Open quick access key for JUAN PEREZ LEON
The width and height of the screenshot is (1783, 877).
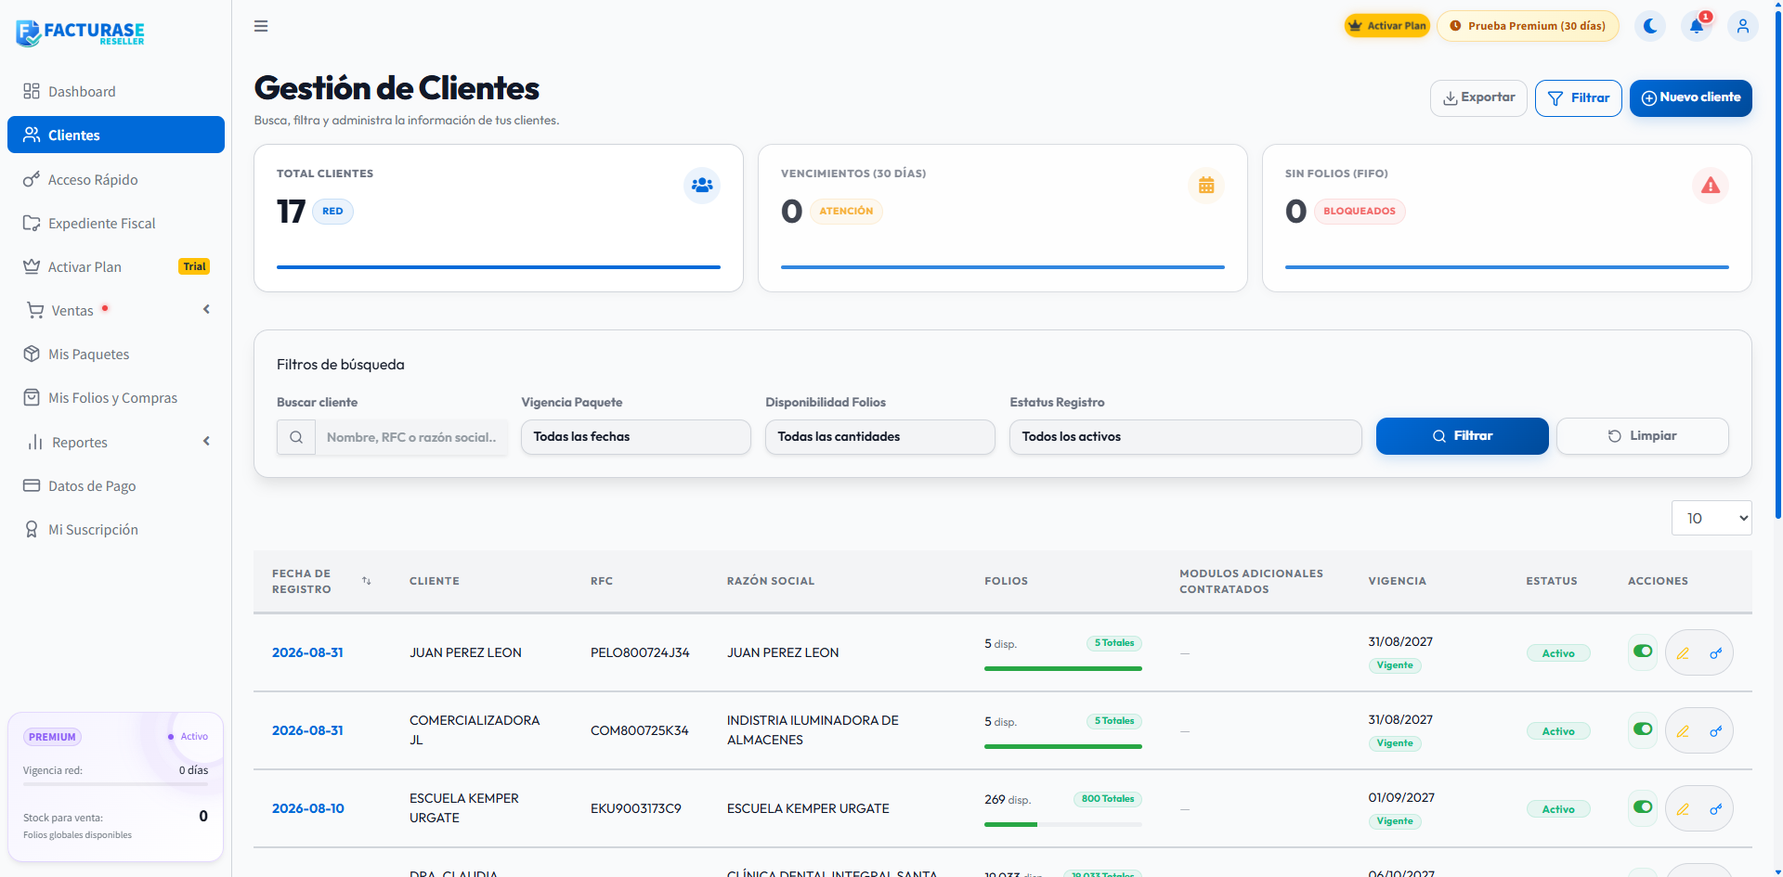[x=1716, y=653]
